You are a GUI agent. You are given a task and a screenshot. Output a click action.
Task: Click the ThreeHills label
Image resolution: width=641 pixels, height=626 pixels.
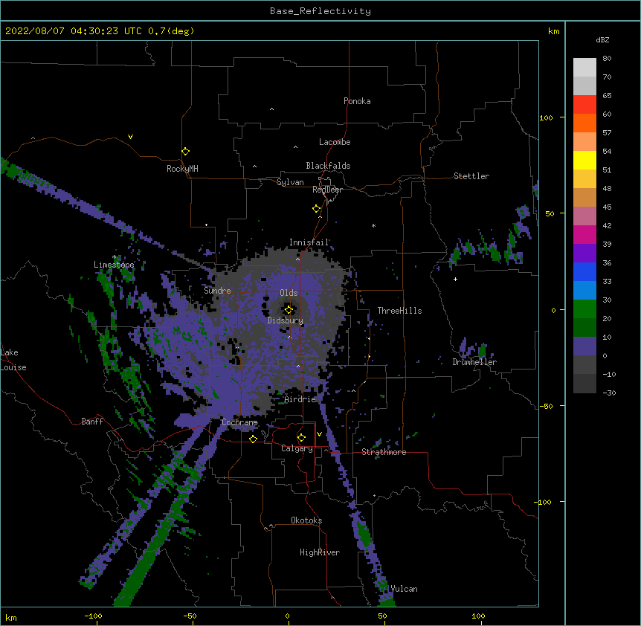click(399, 311)
